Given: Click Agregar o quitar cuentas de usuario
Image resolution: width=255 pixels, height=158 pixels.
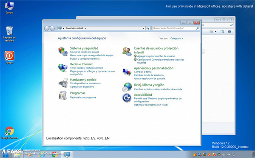Looking at the screenshot, I should pos(156,56).
